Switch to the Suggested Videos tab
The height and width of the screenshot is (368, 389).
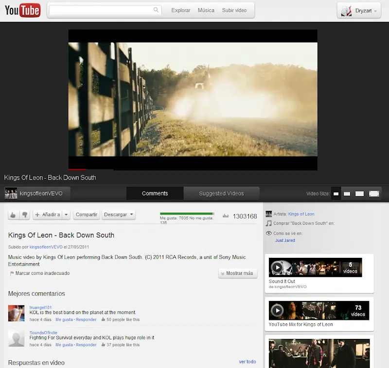pyautogui.click(x=221, y=193)
